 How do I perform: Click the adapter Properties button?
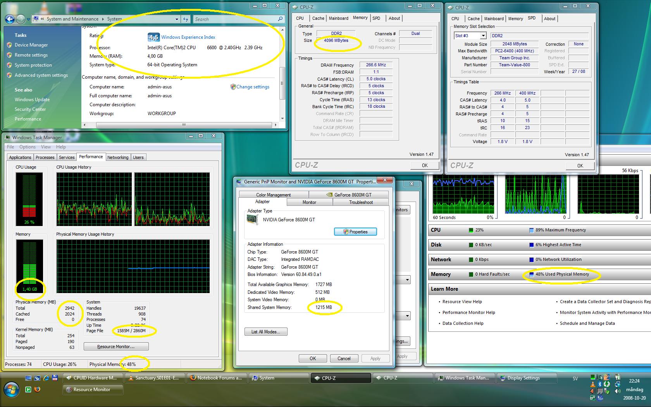click(x=355, y=232)
